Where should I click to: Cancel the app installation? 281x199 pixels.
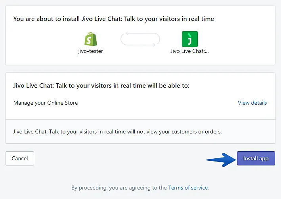(x=20, y=158)
